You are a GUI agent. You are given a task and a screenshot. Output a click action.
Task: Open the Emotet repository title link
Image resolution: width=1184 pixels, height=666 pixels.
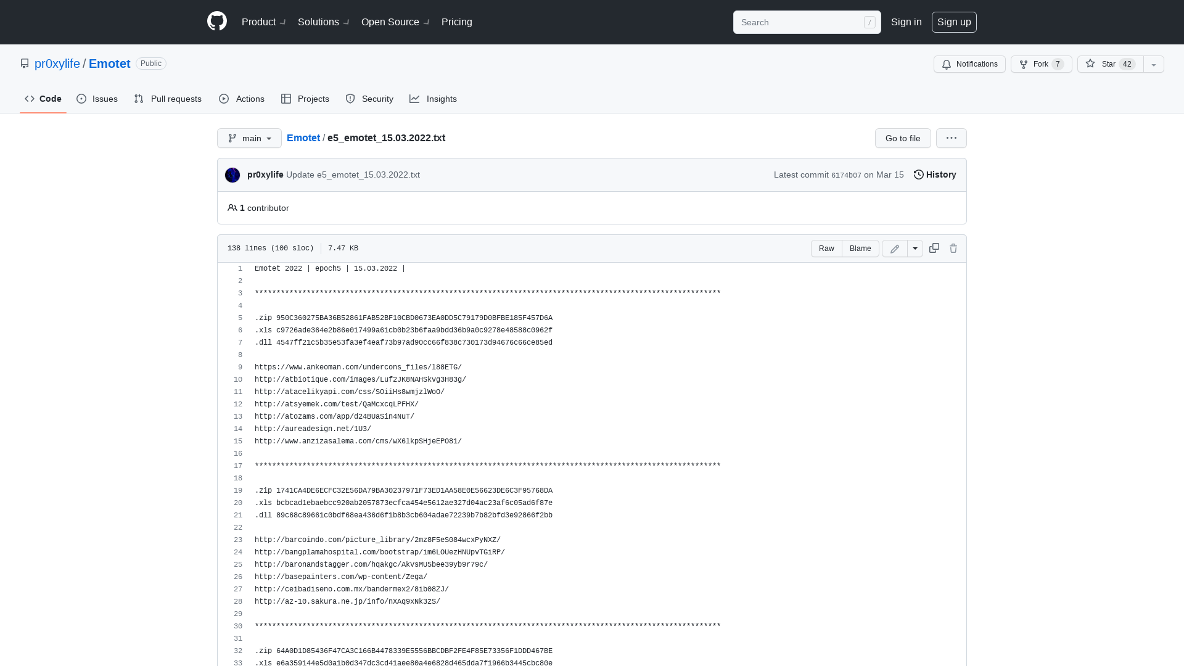pos(110,64)
